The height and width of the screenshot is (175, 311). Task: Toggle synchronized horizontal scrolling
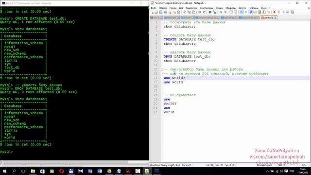[x=235, y=12]
